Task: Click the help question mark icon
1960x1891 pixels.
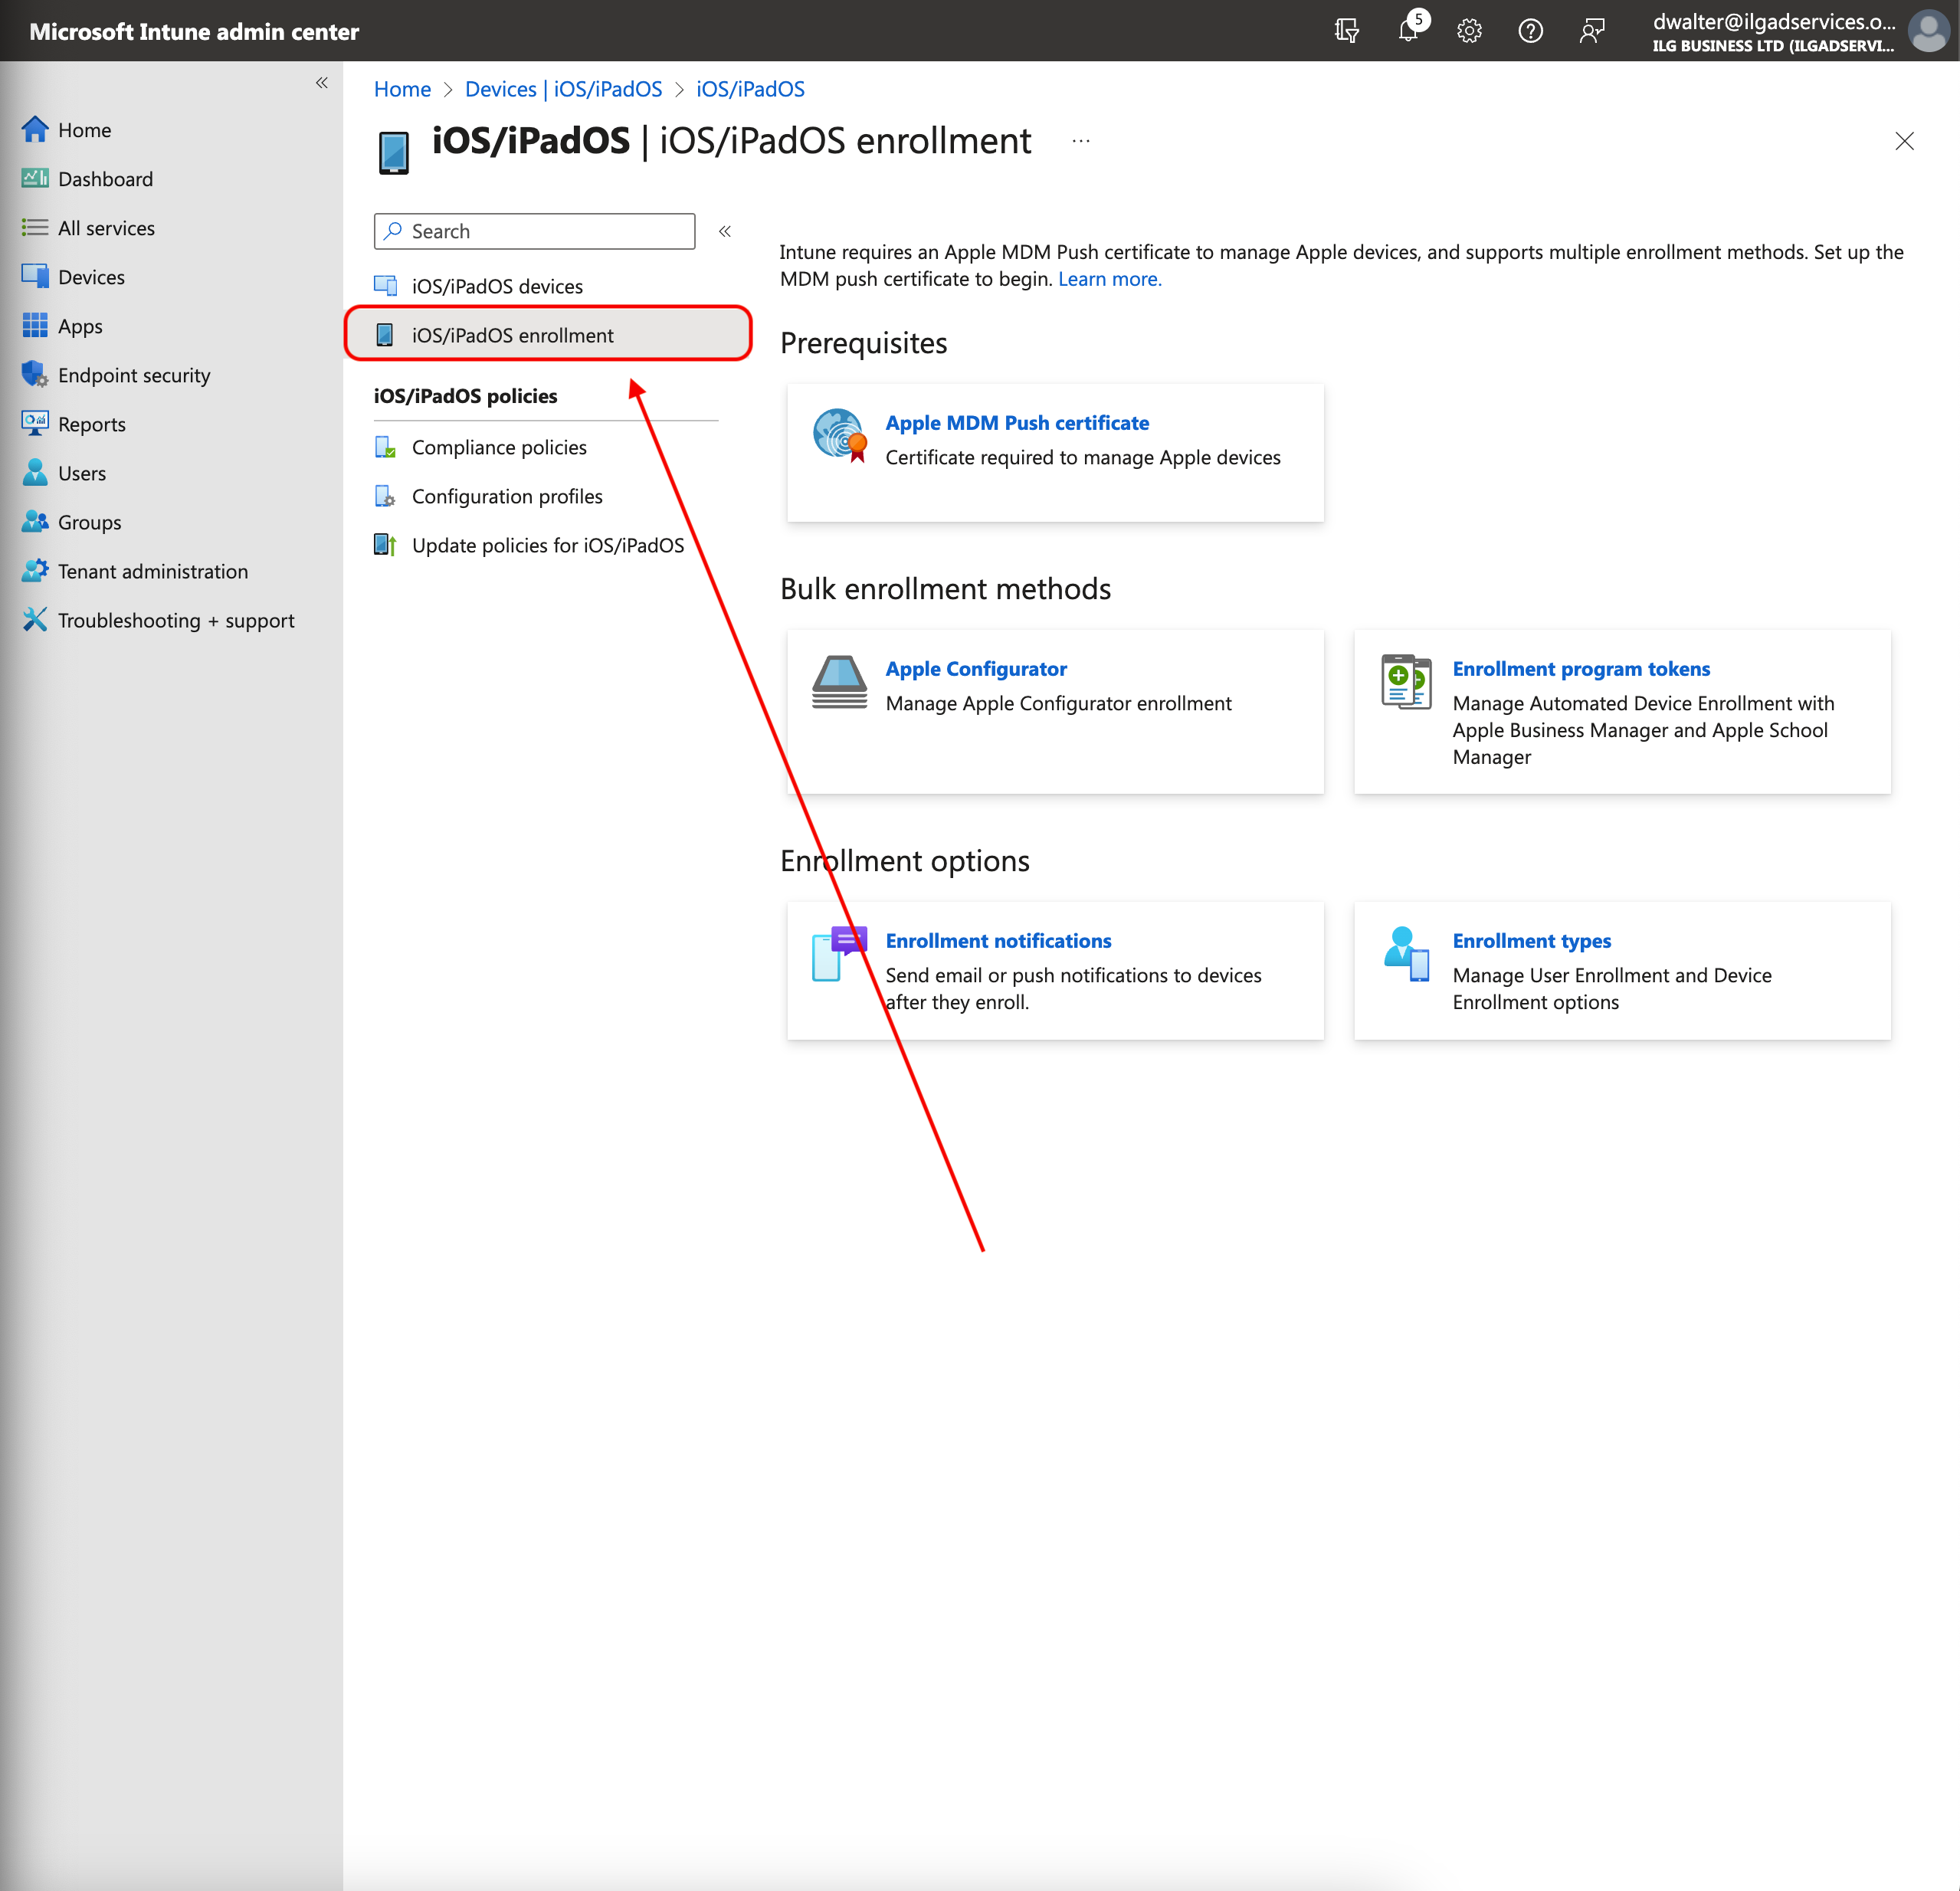Action: click(1530, 31)
